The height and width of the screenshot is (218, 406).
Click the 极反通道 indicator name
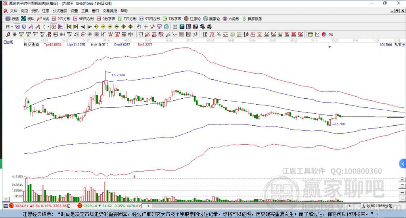tap(31, 44)
